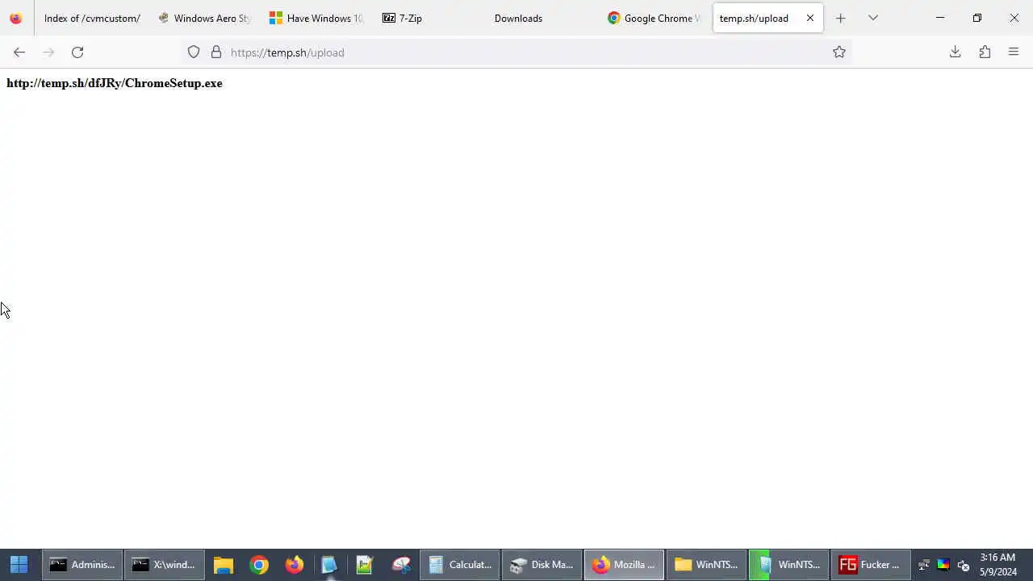Image resolution: width=1033 pixels, height=581 pixels.
Task: Open the WinNTS folder taskbar window
Action: (706, 565)
